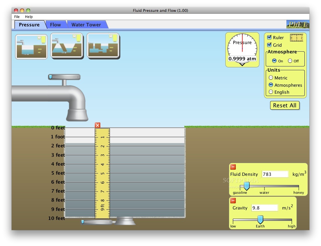Uncheck the Ruler checkbox
Viewport: 321px width, 246px height.
tap(270, 37)
